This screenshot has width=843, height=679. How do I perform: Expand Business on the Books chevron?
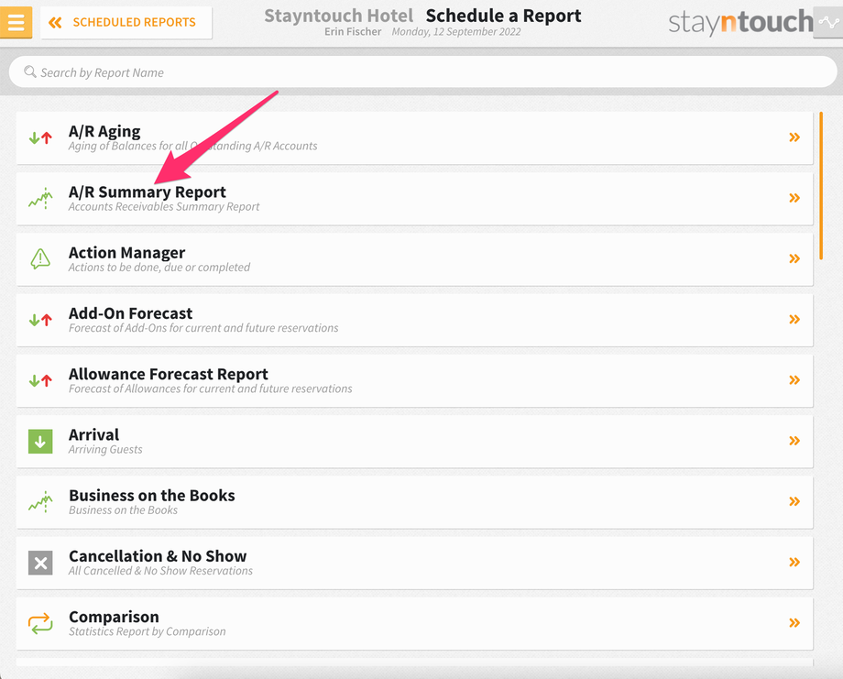(794, 502)
